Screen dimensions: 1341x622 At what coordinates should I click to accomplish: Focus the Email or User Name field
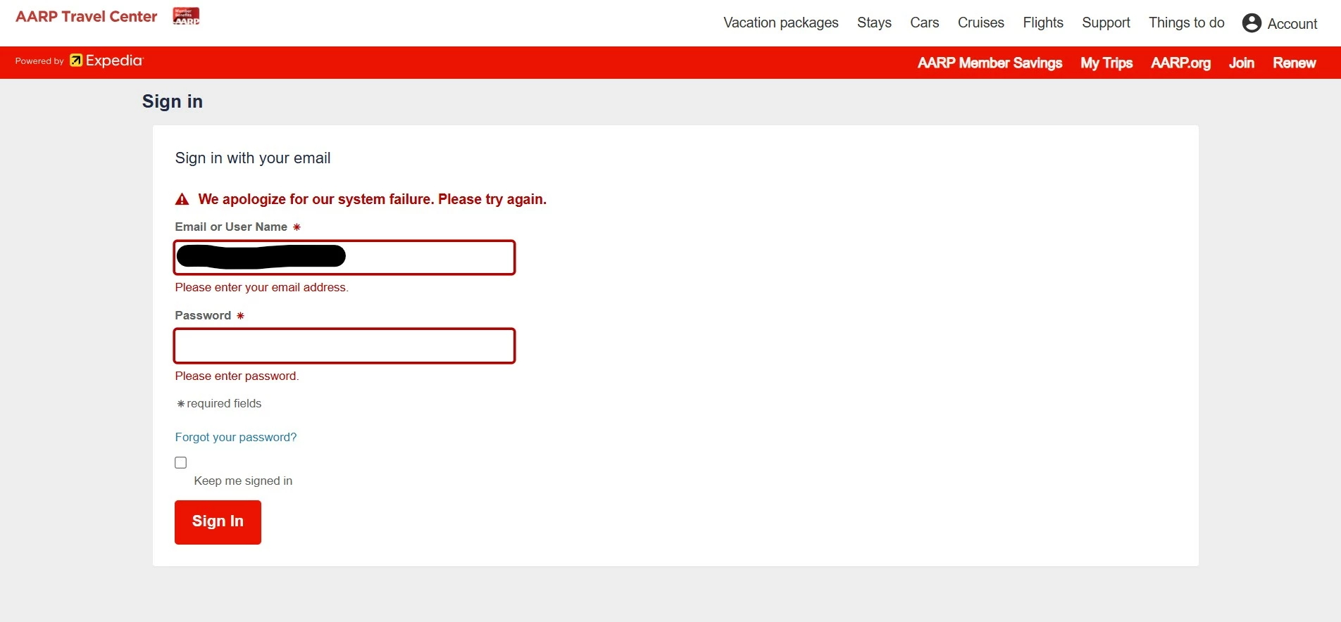[x=344, y=258]
